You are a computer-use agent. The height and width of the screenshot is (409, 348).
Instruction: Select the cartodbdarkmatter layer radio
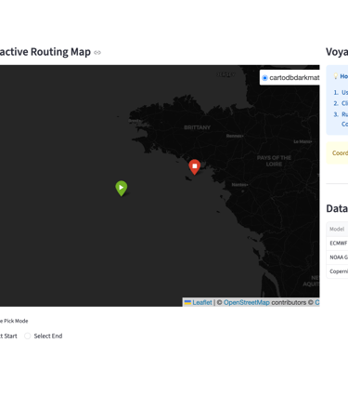(264, 78)
